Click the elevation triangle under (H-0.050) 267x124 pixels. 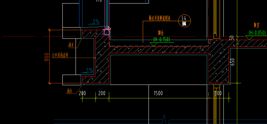249,38
